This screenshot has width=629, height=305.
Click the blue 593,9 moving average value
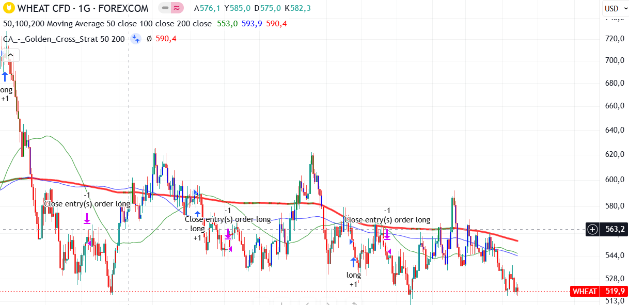(252, 24)
